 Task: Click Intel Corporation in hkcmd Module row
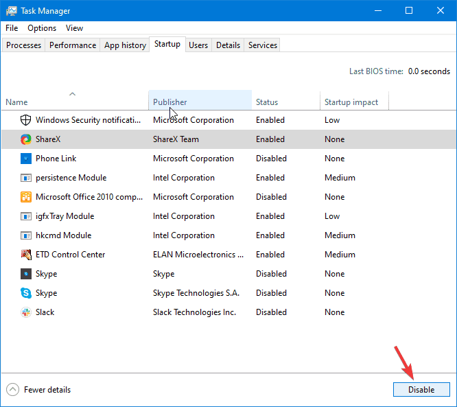(x=184, y=235)
